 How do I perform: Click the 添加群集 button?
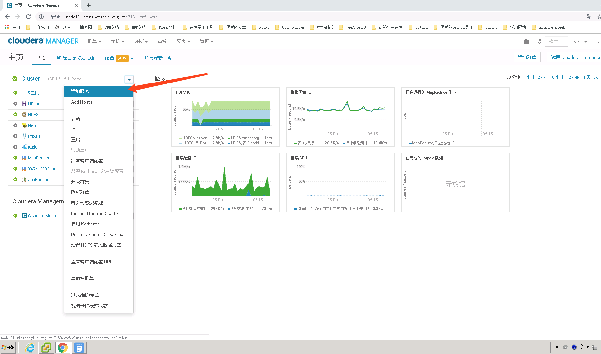tap(527, 57)
